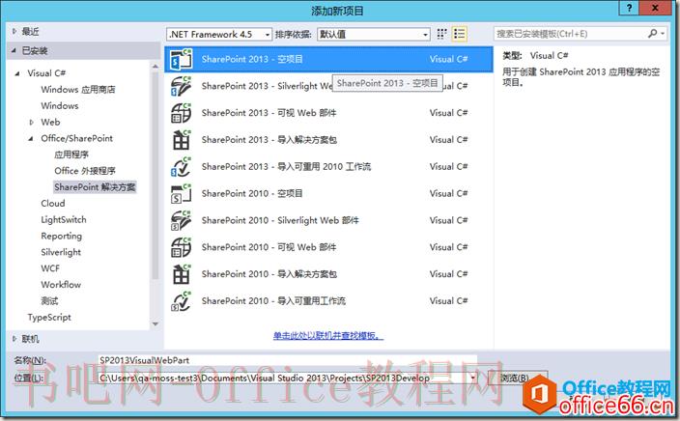Select the Reporting tree item

pos(62,236)
